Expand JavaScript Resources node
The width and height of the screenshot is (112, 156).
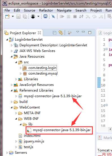(12, 85)
